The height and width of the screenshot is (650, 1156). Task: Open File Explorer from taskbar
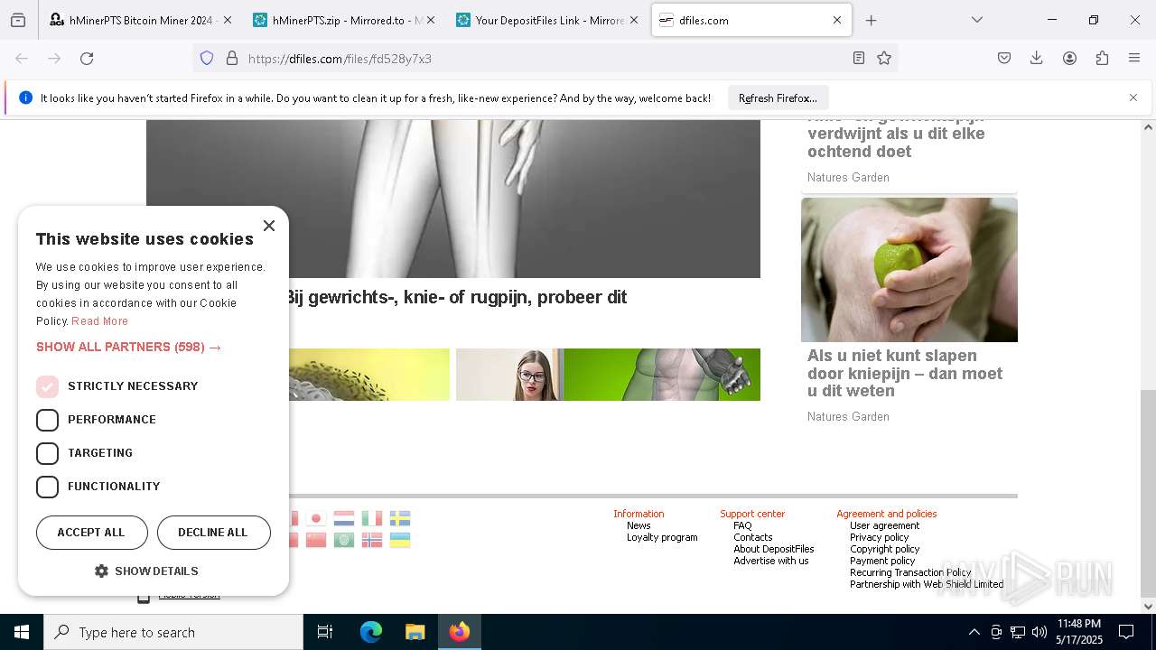click(x=415, y=632)
